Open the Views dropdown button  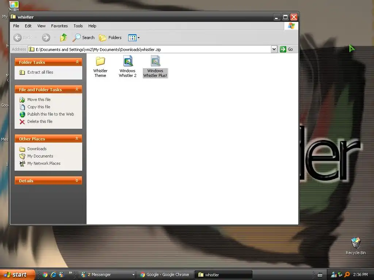coord(134,38)
